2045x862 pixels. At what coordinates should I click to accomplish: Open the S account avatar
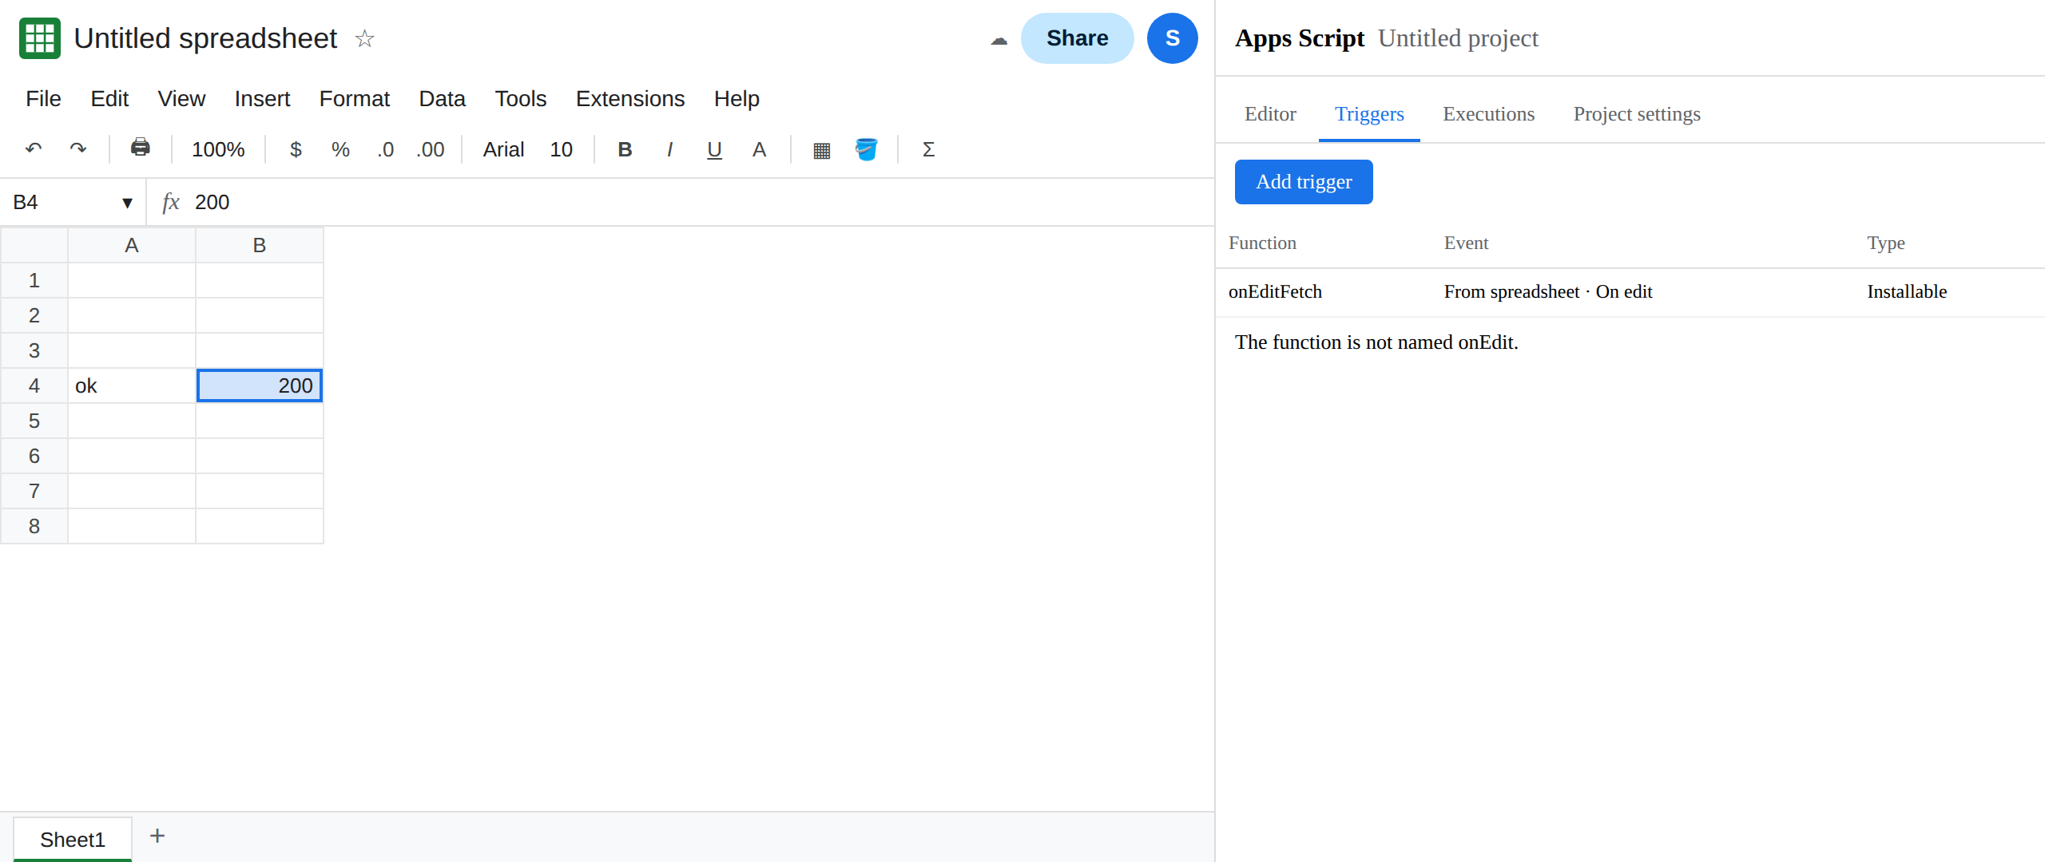[x=1173, y=38]
